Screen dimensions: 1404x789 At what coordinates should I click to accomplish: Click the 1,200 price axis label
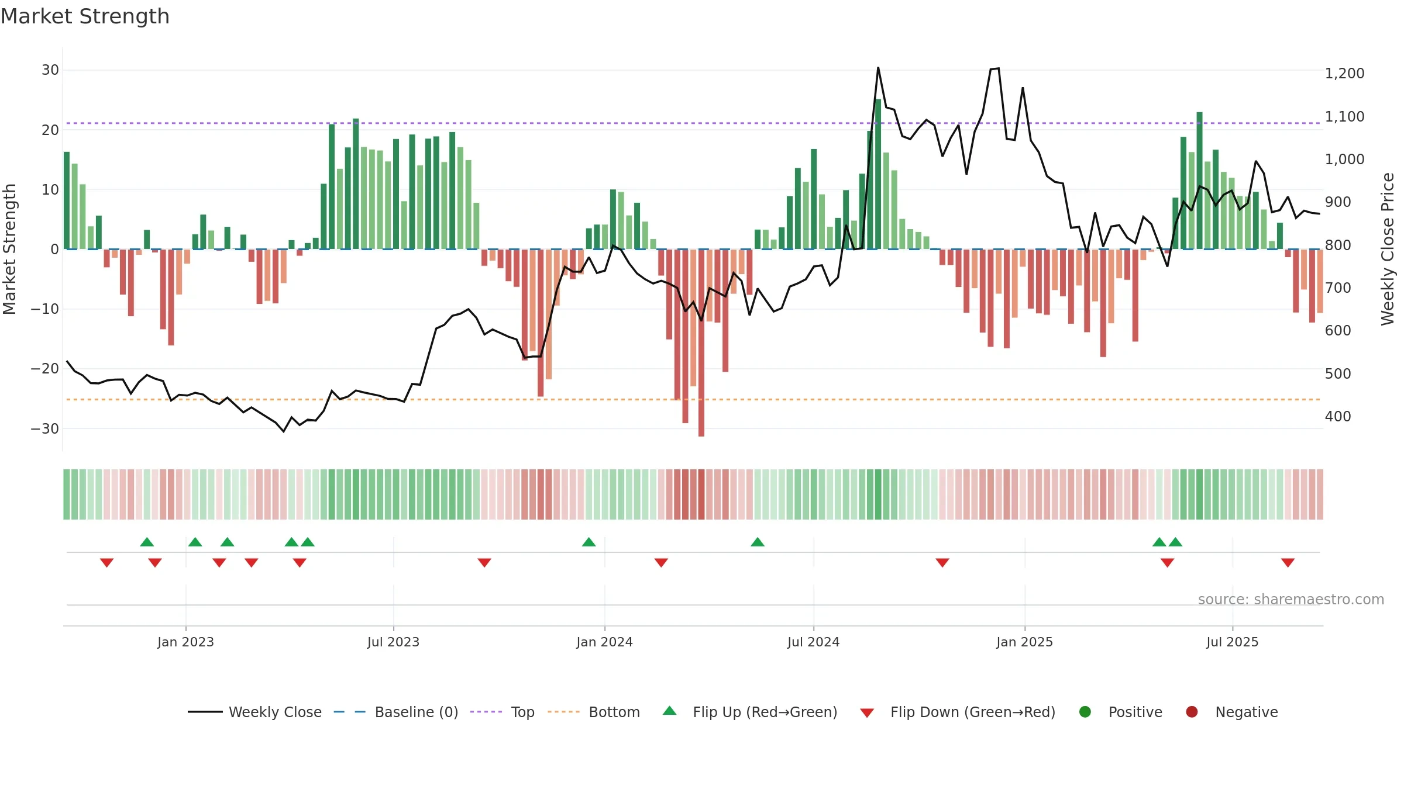(x=1344, y=74)
